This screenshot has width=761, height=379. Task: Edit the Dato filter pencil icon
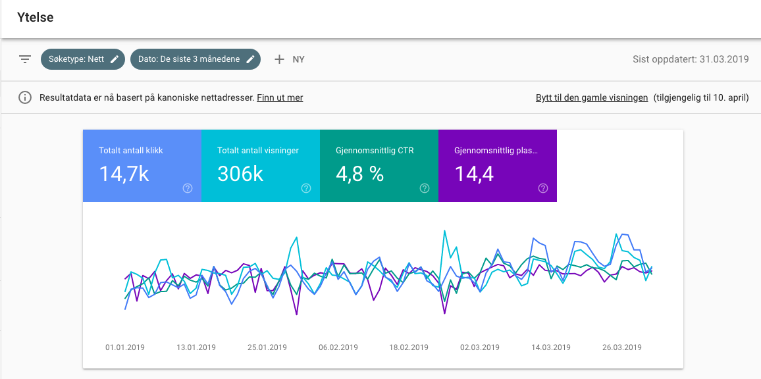click(x=250, y=59)
